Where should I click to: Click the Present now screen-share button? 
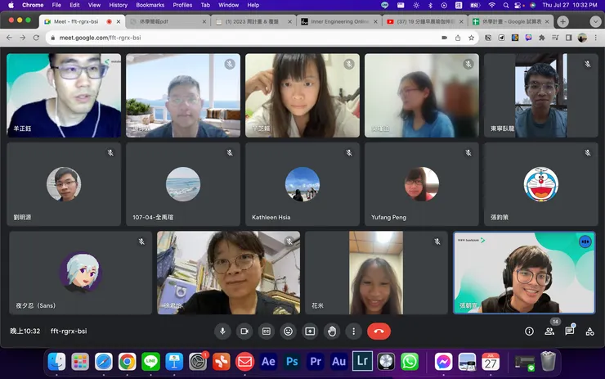point(310,331)
